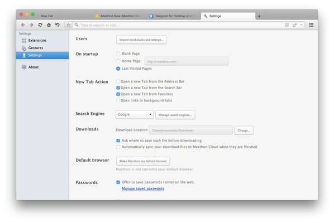Click the About sidebar icon
This screenshot has width=334, height=223.
click(x=24, y=67)
